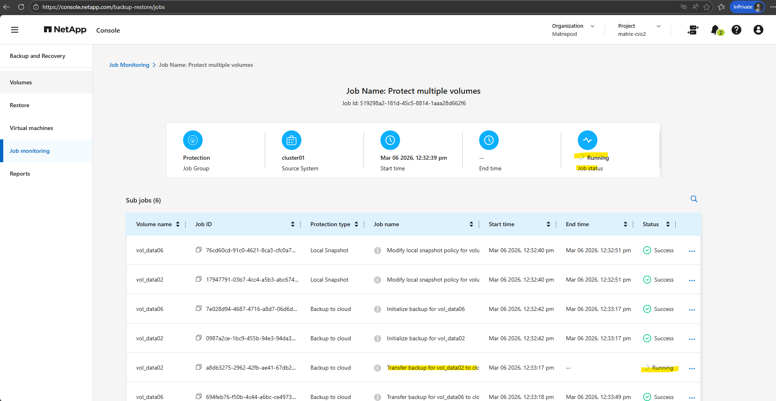The height and width of the screenshot is (401, 776).
Task: Go to the Restore sidebar item
Action: pos(20,105)
